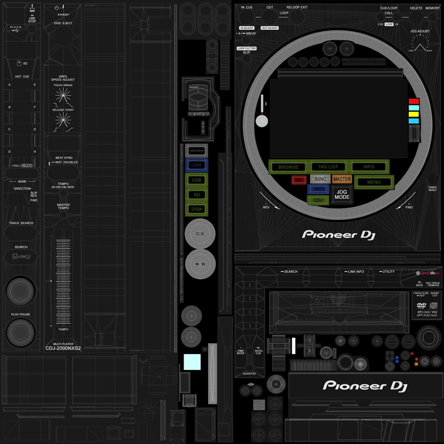Click the curved FWD arrow icon
Viewport: 444px width, 444px height.
(x=405, y=201)
